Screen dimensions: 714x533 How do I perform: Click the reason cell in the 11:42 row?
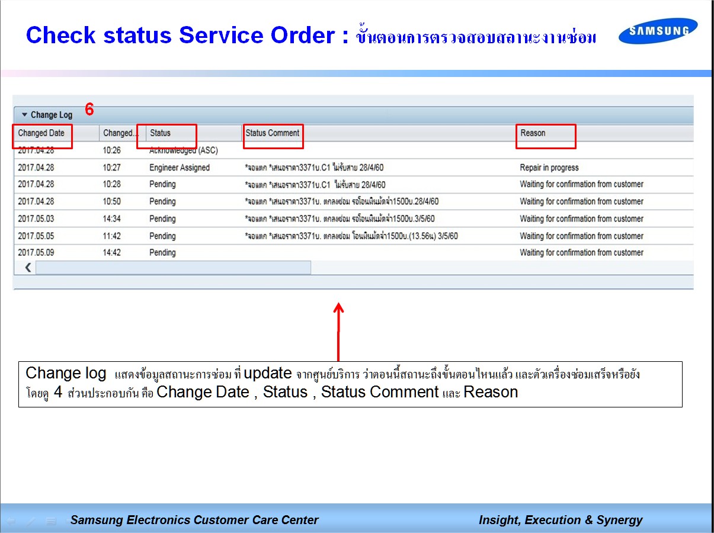click(x=582, y=236)
